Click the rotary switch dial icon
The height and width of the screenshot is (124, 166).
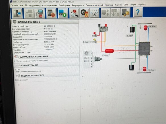tap(94, 13)
